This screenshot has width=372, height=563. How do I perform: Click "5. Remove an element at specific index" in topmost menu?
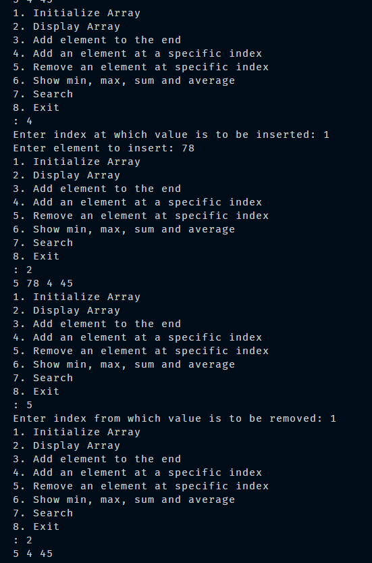tap(141, 67)
